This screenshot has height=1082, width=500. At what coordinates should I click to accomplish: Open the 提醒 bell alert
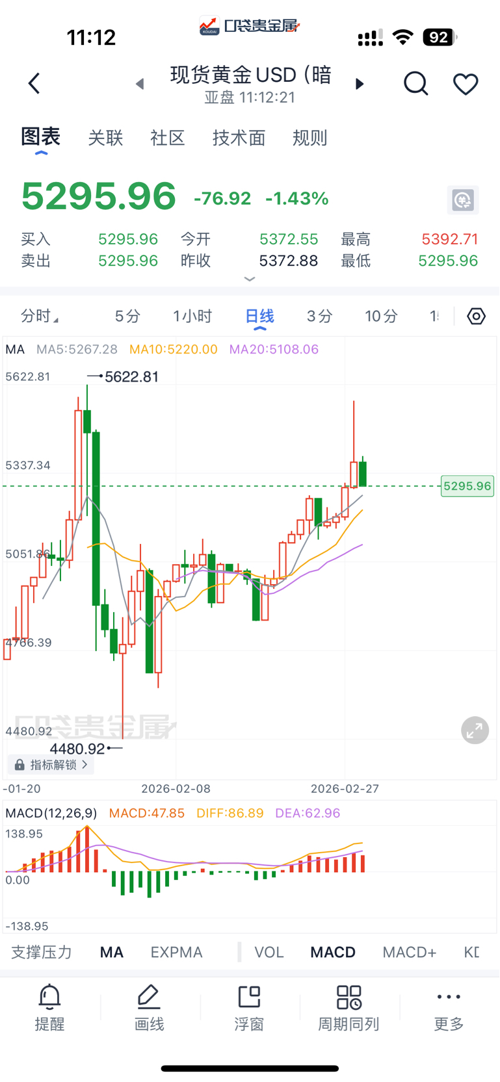tap(49, 1007)
